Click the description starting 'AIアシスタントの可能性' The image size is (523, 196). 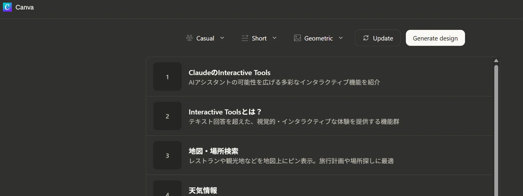(x=284, y=82)
